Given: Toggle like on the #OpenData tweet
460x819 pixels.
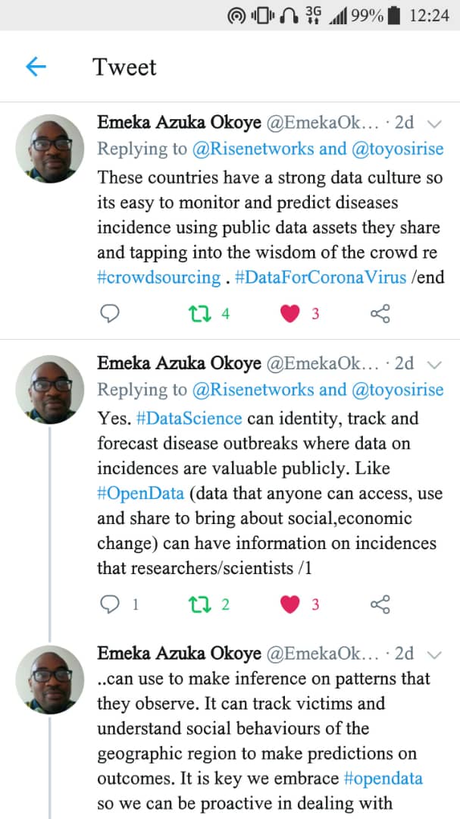Looking at the screenshot, I should click(290, 604).
